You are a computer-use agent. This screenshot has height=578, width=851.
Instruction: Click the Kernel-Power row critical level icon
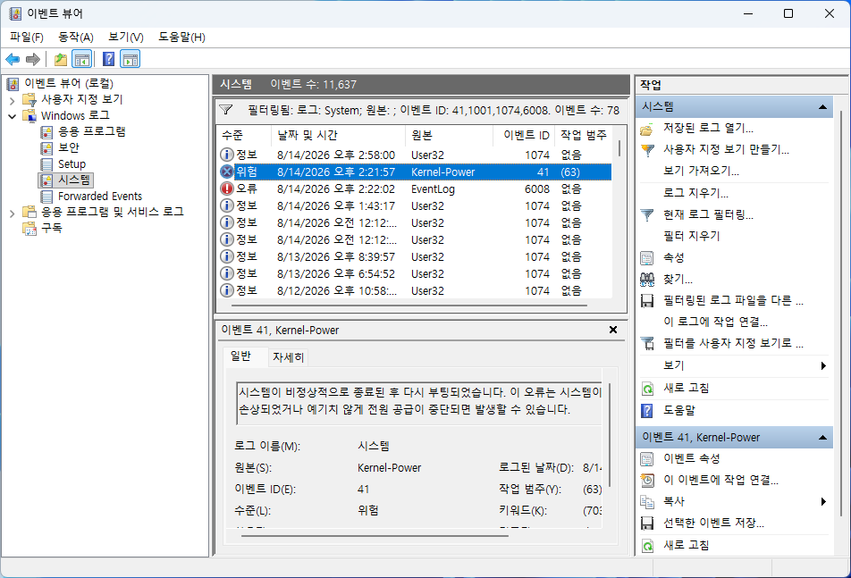227,172
